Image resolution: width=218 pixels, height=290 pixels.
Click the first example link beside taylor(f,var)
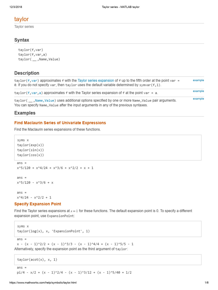click(198, 80)
